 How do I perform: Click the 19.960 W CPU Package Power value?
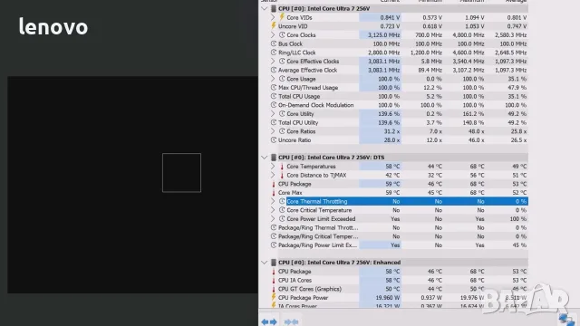tap(388, 298)
